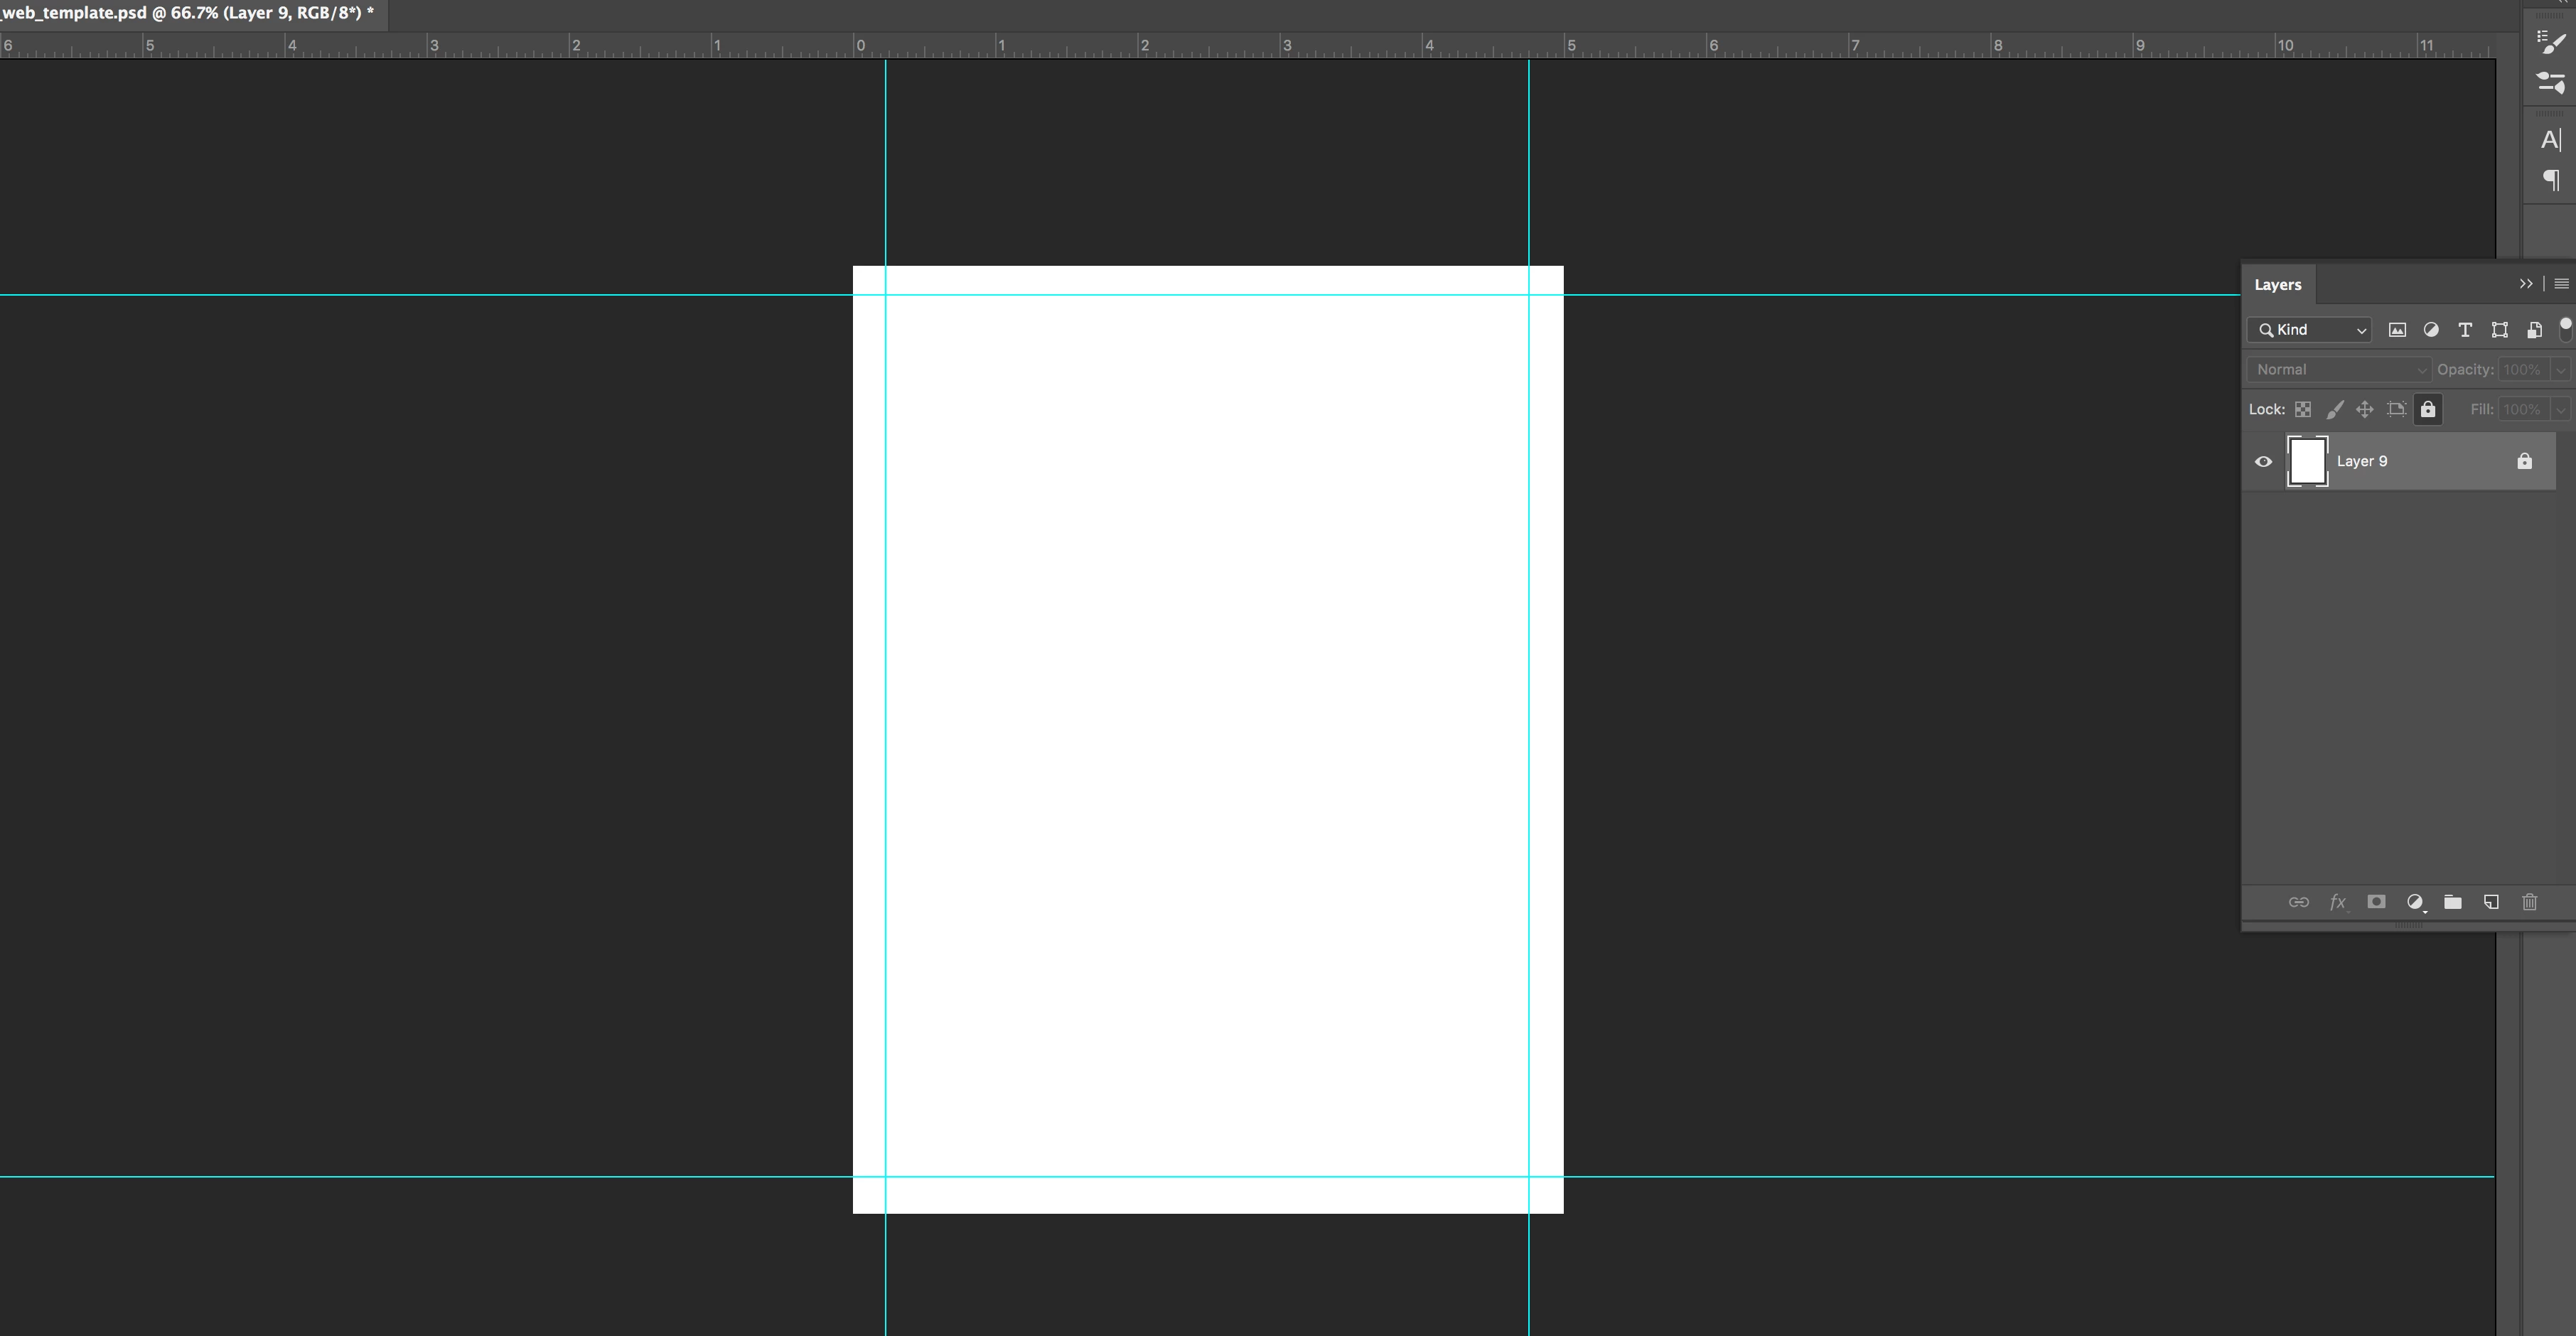The width and height of the screenshot is (2576, 1336).
Task: Toggle the Lock All button
Action: point(2428,409)
